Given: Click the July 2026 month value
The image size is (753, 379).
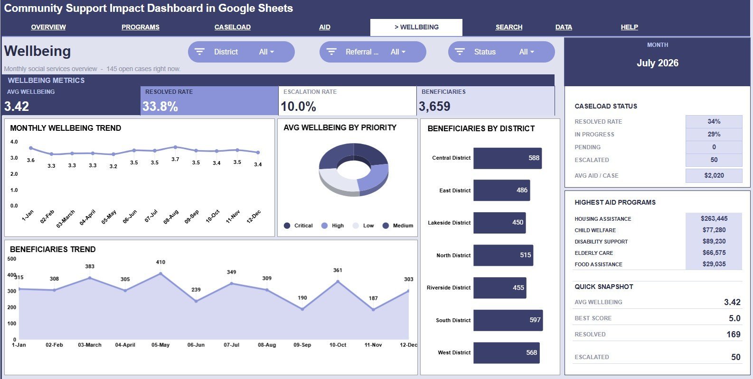Looking at the screenshot, I should [x=658, y=63].
